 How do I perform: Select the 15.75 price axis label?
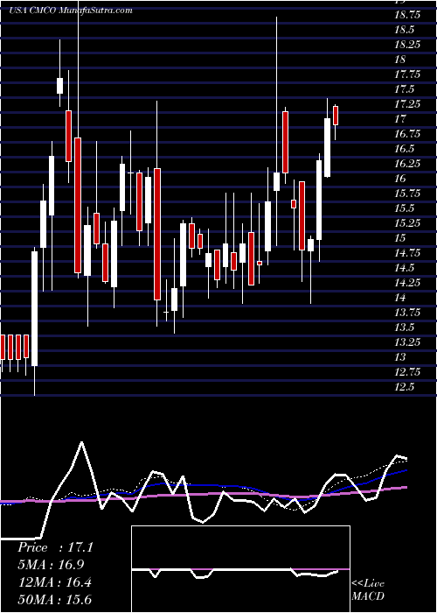click(x=408, y=194)
